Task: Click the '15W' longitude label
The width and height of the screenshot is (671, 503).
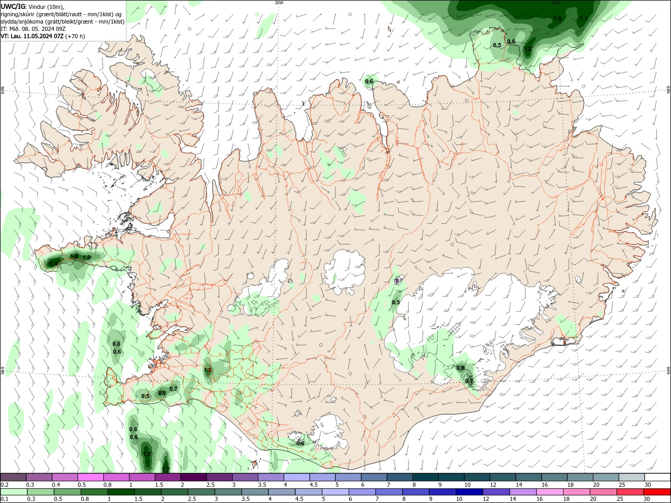Action: [x=555, y=2]
